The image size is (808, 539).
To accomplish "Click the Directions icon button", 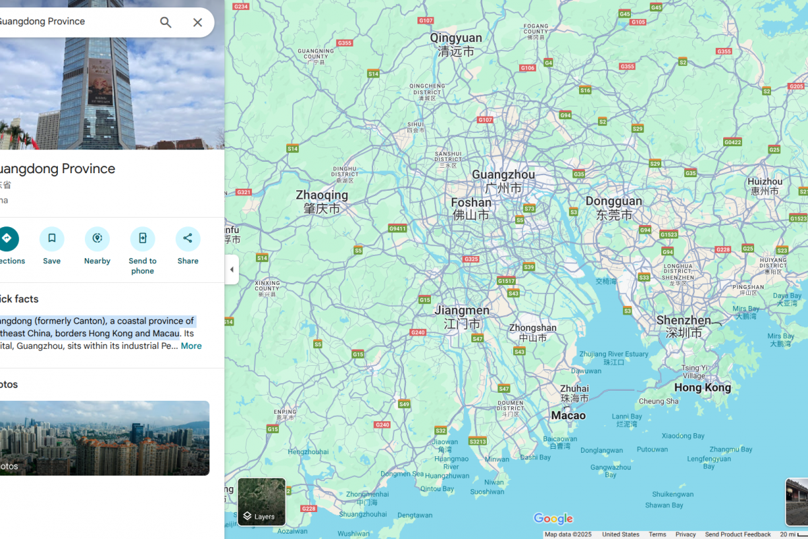I will point(7,239).
